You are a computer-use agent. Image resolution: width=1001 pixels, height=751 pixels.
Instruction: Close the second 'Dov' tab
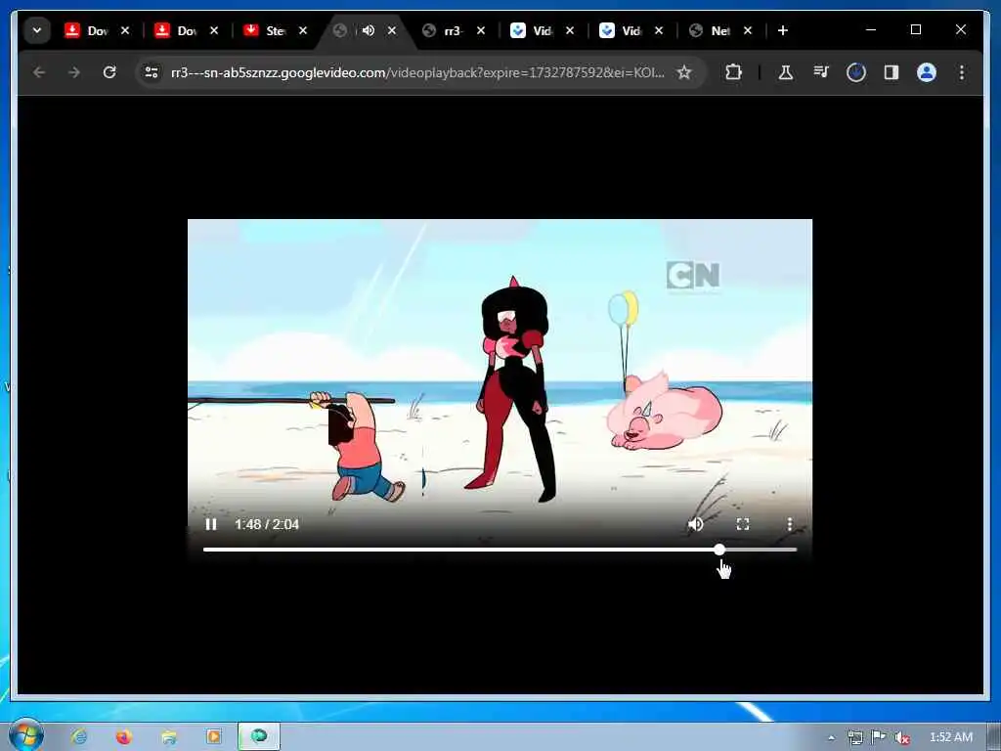[214, 30]
